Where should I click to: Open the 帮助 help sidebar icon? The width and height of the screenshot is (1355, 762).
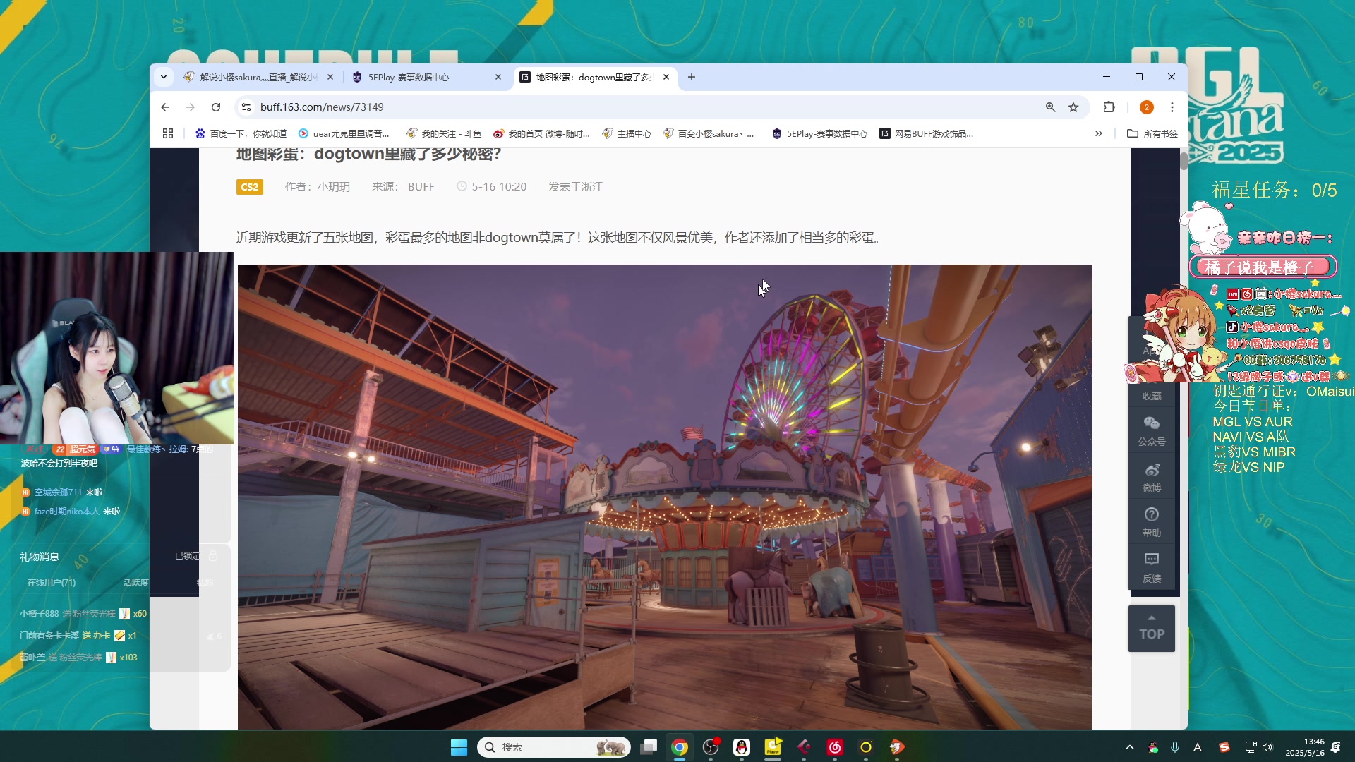(1151, 523)
